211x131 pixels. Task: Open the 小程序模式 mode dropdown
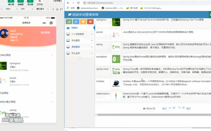click(57, 1)
